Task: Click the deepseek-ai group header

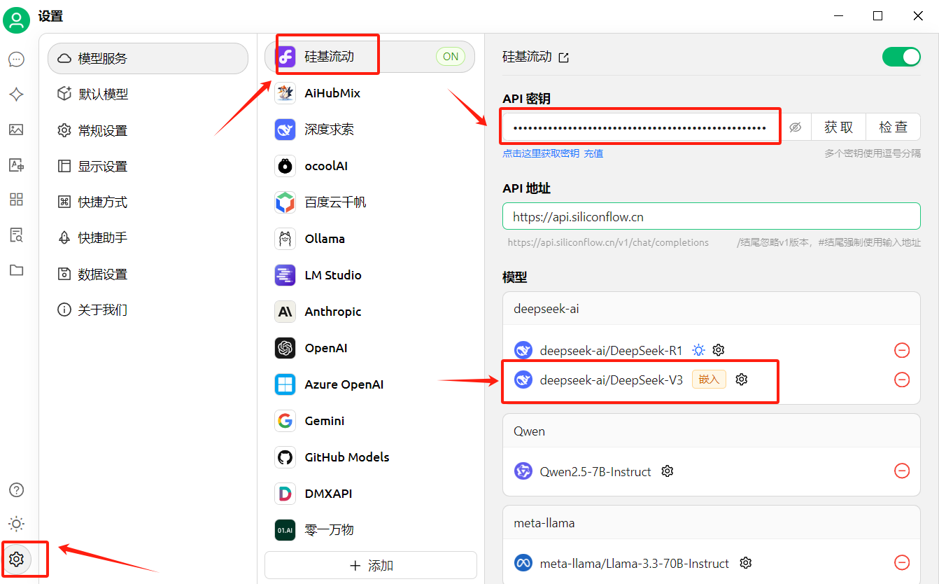Action: (x=711, y=309)
